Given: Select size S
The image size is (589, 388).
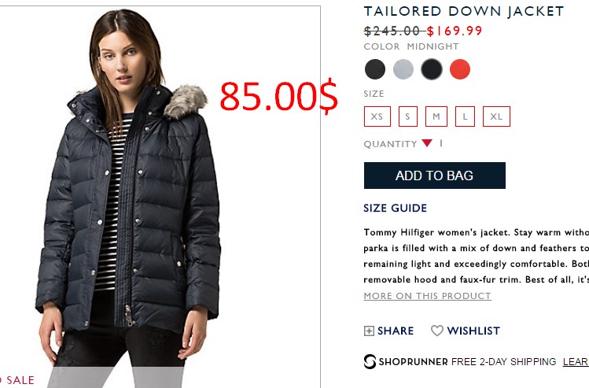Looking at the screenshot, I should tap(408, 116).
